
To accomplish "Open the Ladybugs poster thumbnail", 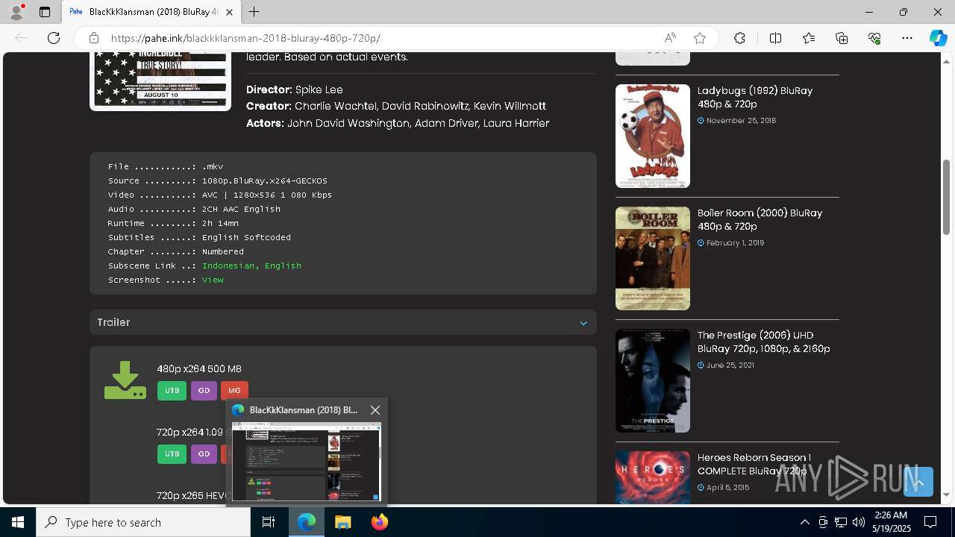I will click(x=653, y=136).
